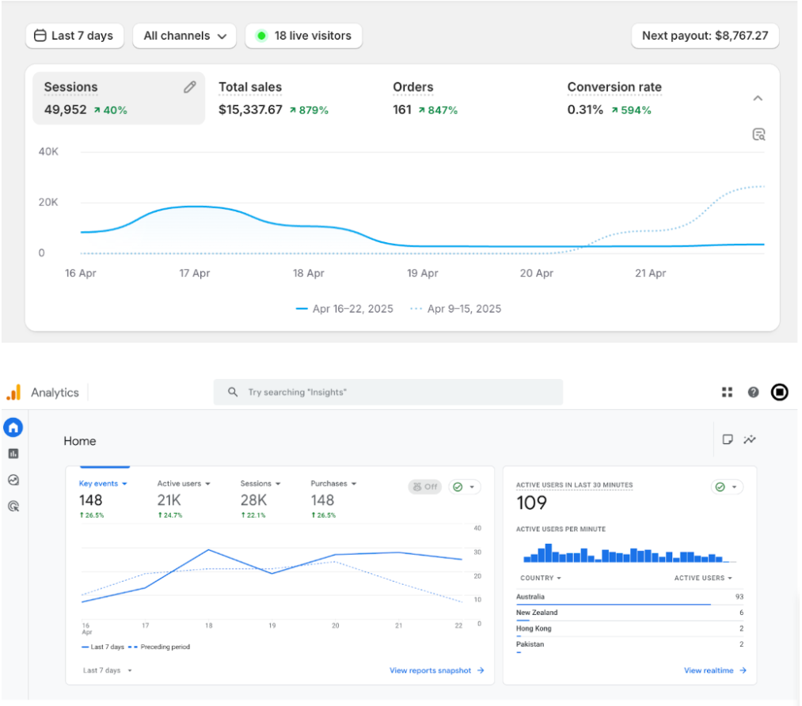Image resolution: width=802 pixels, height=706 pixels.
Task: Click the insights sparkline icon beside Home
Action: coord(750,440)
